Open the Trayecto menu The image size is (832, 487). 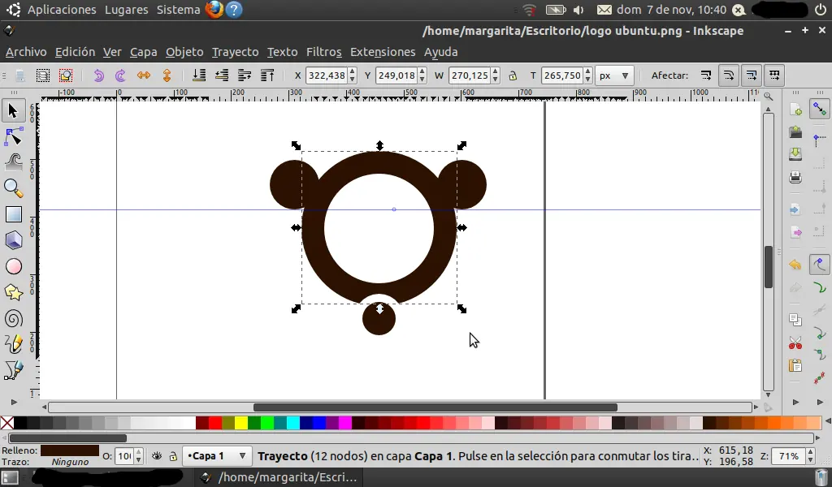tap(235, 52)
